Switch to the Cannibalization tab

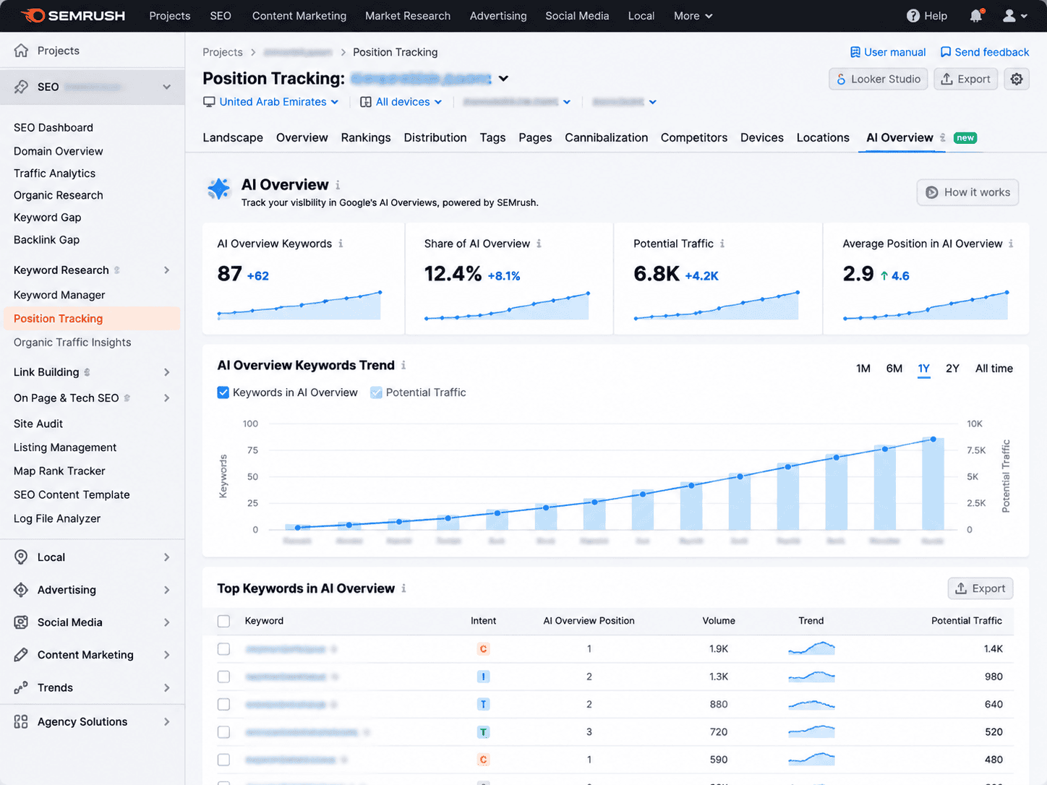(x=606, y=137)
